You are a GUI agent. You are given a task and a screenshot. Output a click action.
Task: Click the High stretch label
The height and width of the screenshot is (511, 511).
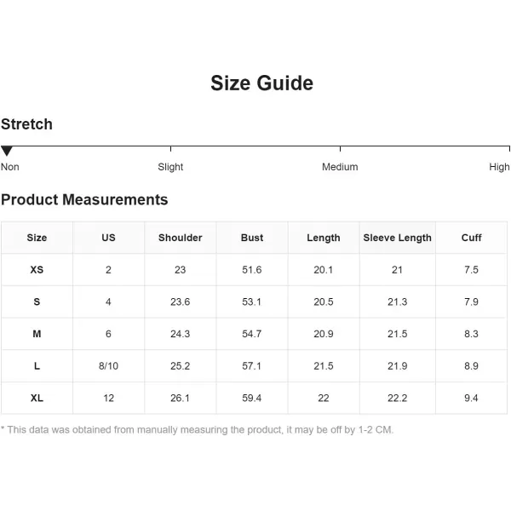click(x=499, y=167)
